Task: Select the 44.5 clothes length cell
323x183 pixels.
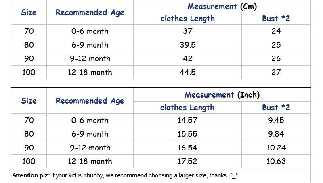Action: tap(187, 72)
